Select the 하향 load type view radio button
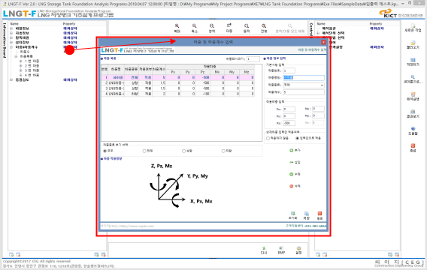Viewport: 427px width, 273px height. [x=223, y=151]
